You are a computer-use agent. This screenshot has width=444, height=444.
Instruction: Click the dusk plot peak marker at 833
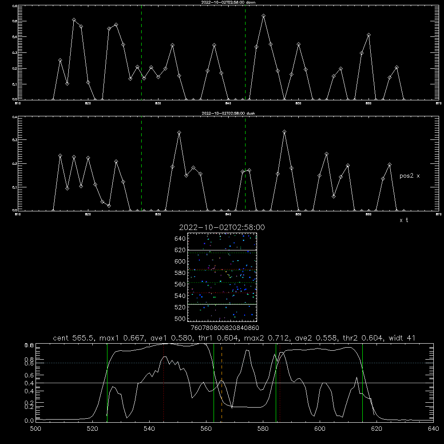[179, 132]
